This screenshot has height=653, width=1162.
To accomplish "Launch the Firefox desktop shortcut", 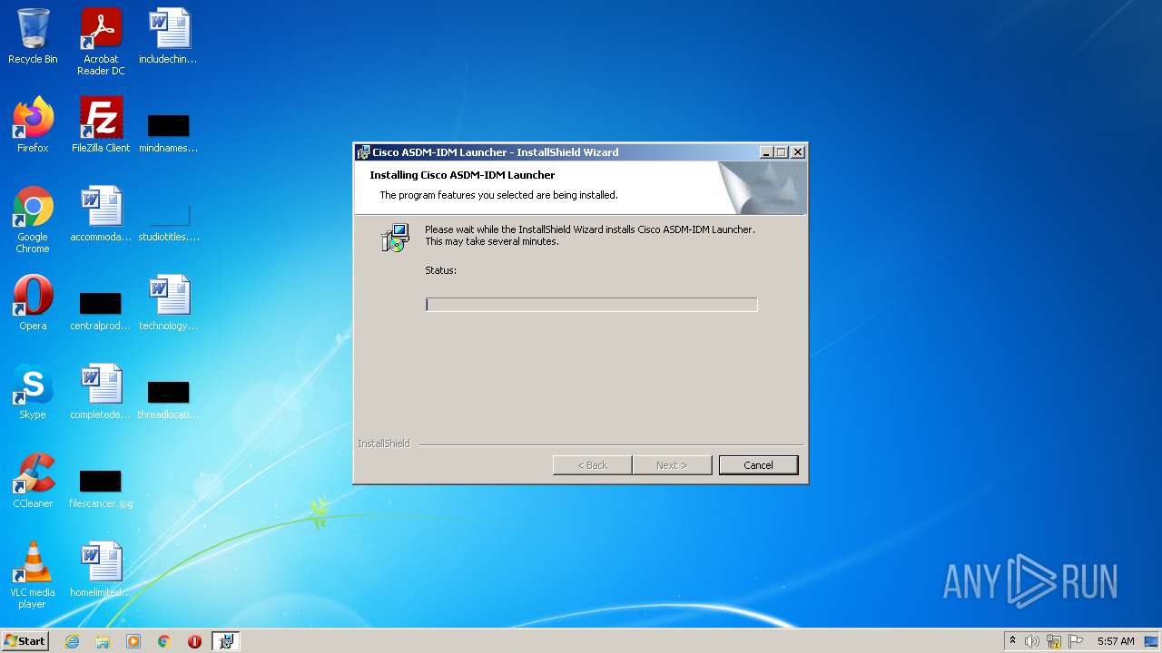I will pos(33,125).
